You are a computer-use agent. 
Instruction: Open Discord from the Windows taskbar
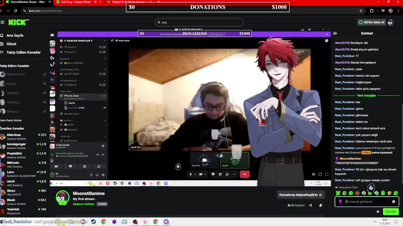(x=166, y=222)
